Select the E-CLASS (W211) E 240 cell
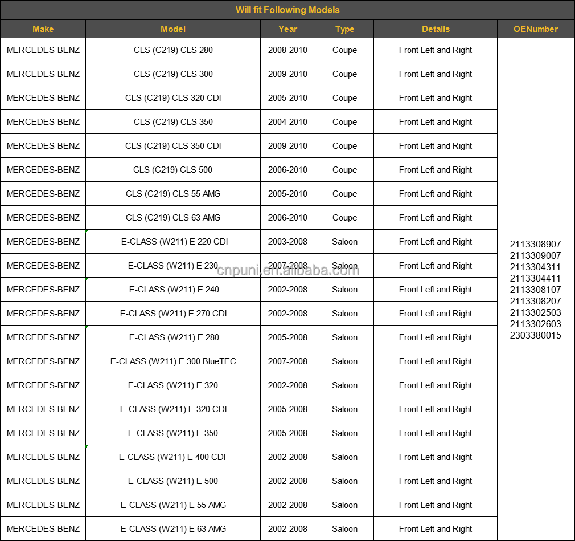Image resolution: width=575 pixels, height=541 pixels. point(173,290)
